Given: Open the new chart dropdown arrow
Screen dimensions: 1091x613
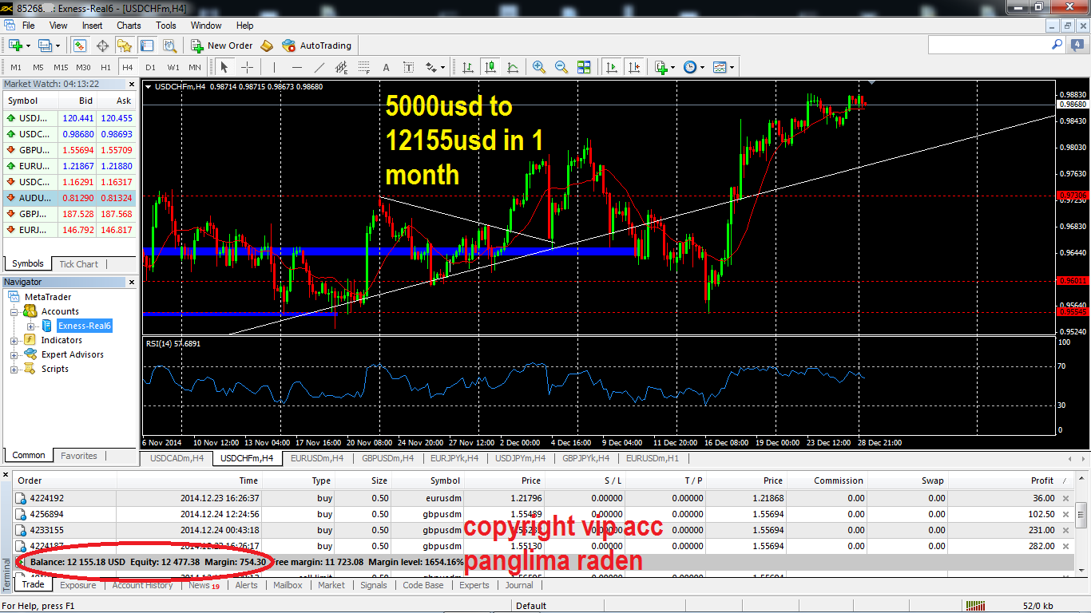Looking at the screenshot, I should click(28, 45).
